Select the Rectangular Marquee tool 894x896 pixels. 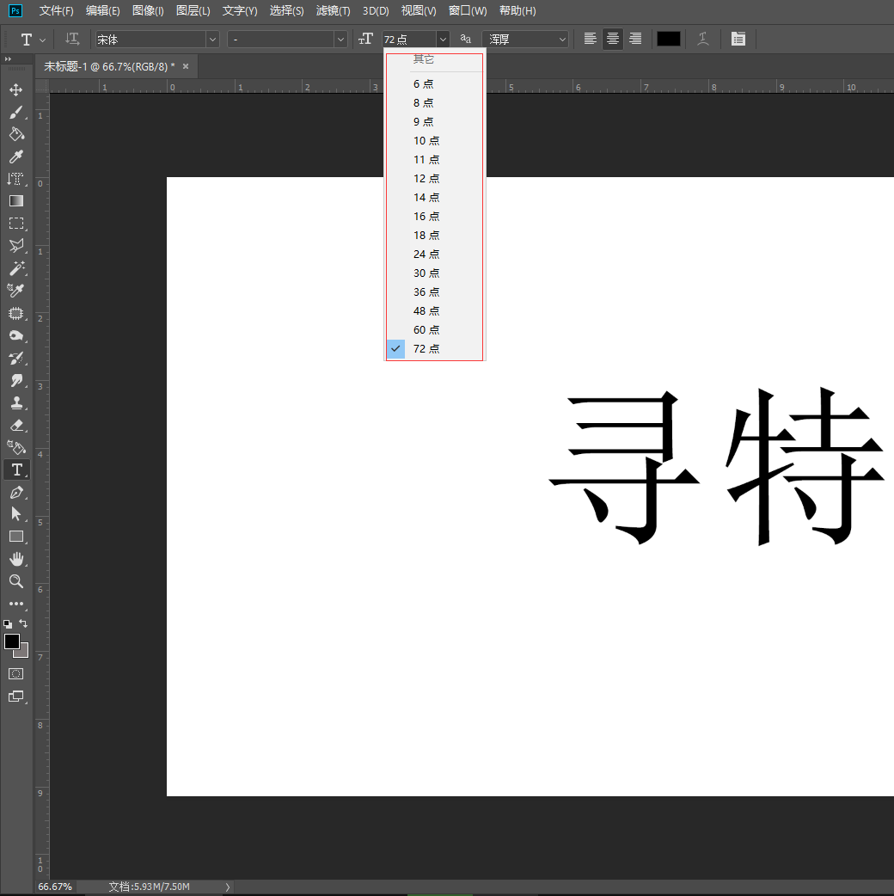(x=16, y=224)
